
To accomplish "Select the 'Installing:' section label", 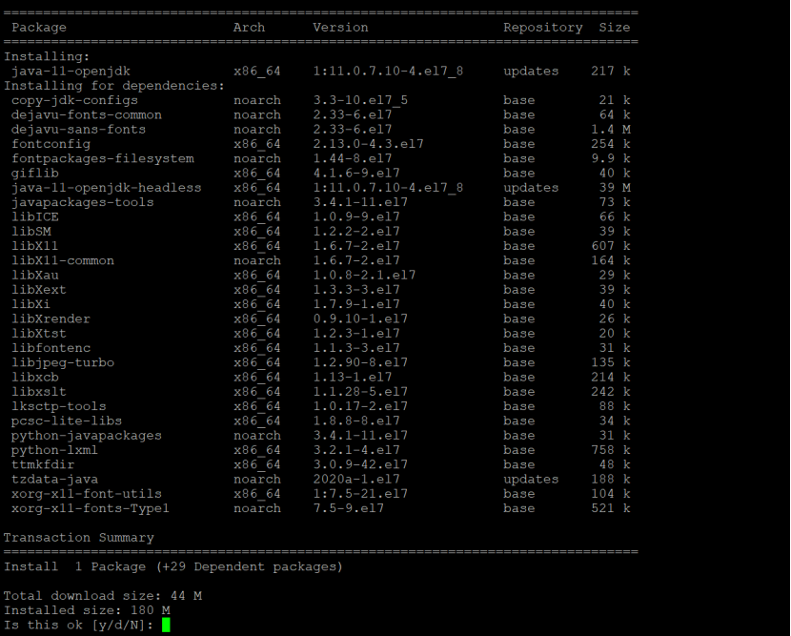I will tap(47, 57).
